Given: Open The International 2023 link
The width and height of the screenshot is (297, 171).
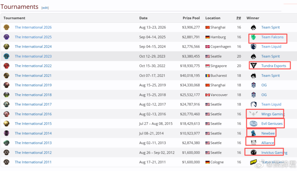Looking at the screenshot, I should pyautogui.click(x=33, y=56).
